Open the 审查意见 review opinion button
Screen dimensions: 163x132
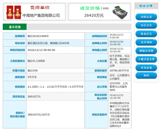[x=146, y=68]
